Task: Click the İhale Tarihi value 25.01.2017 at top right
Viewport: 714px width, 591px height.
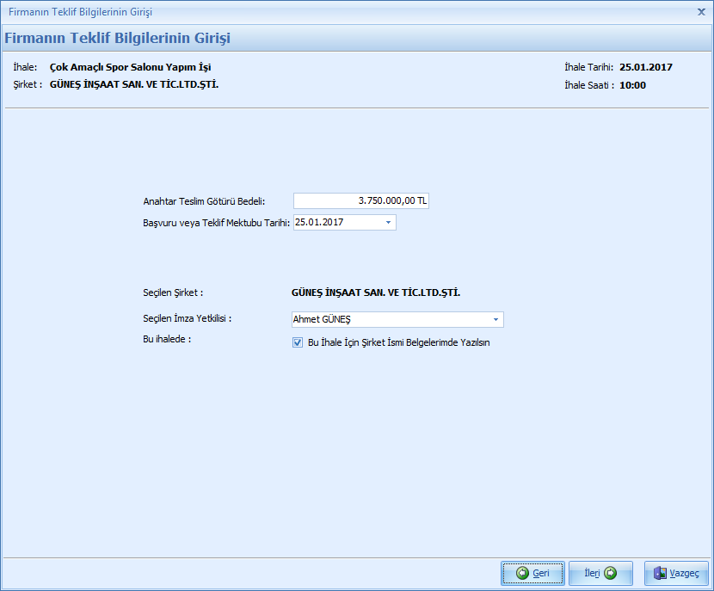Action: (646, 67)
